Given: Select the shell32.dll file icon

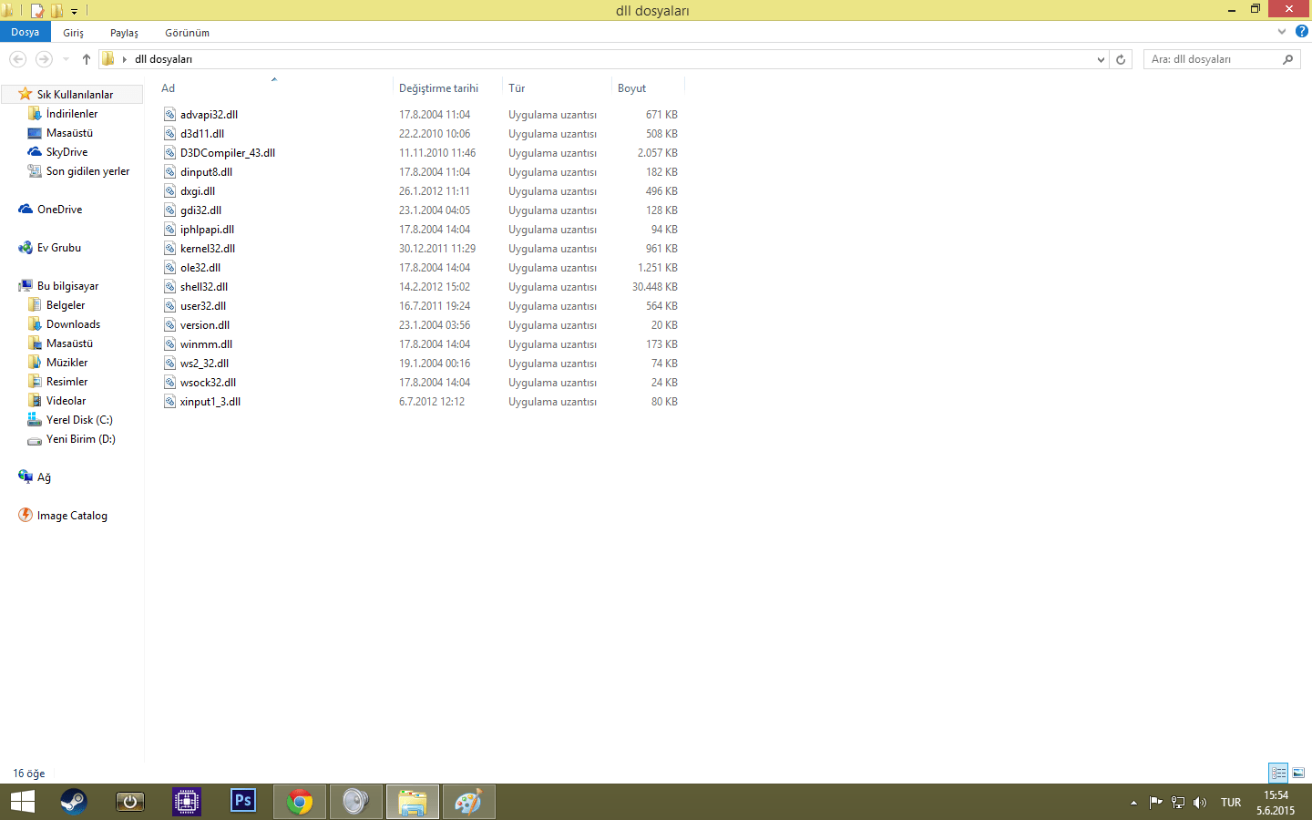Looking at the screenshot, I should pyautogui.click(x=169, y=287).
